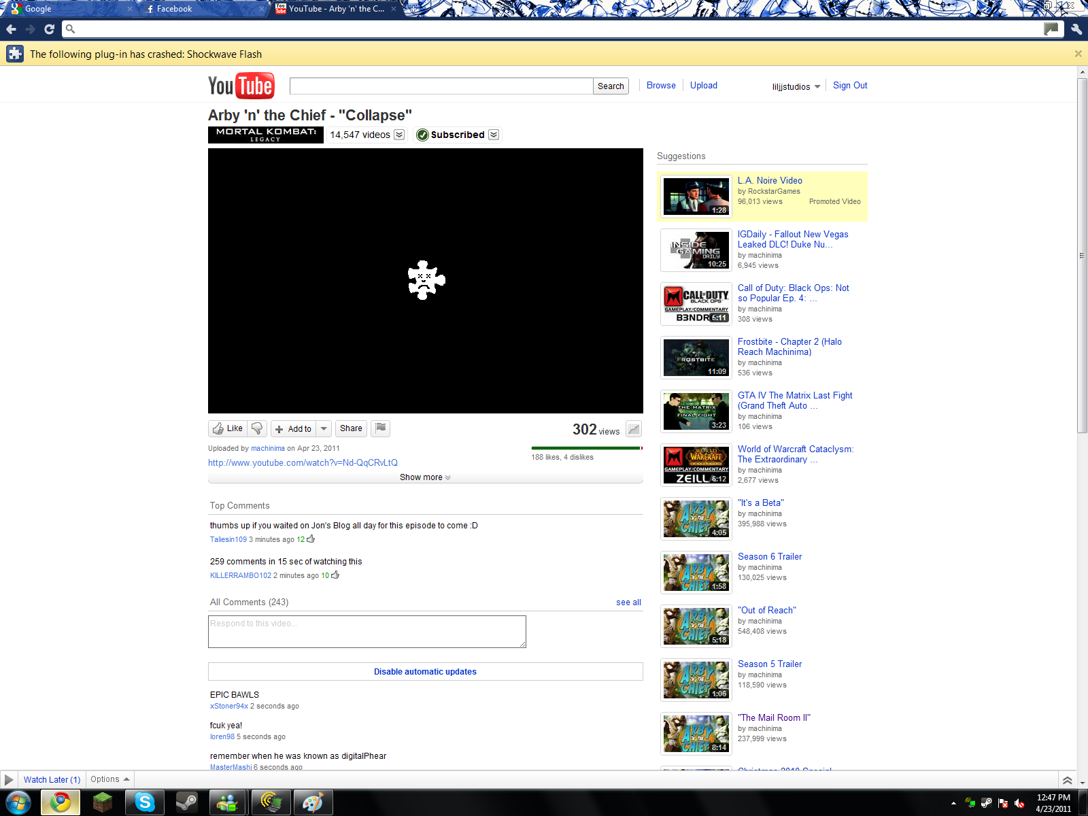
Task: Click the Sign Out link
Action: [850, 85]
